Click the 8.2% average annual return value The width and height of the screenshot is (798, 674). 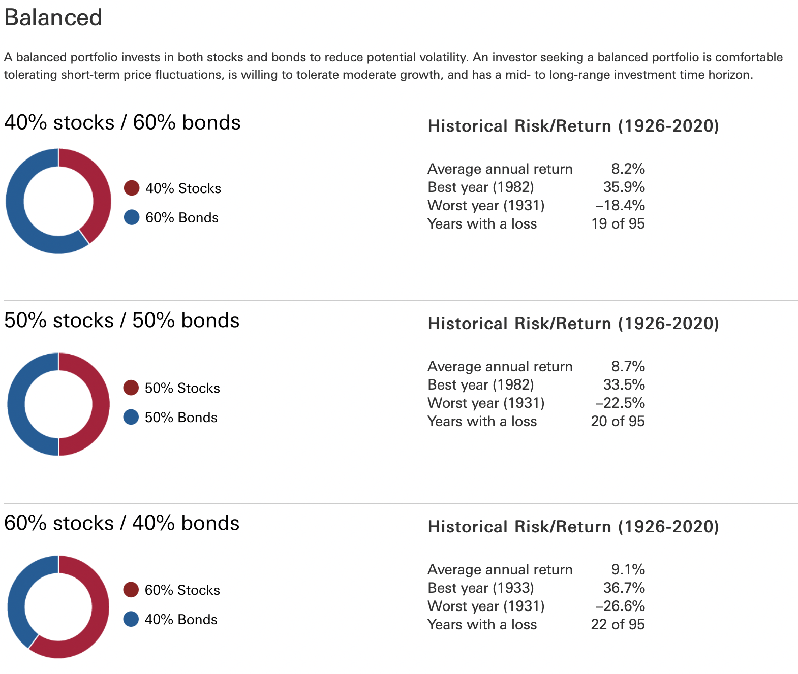point(628,169)
